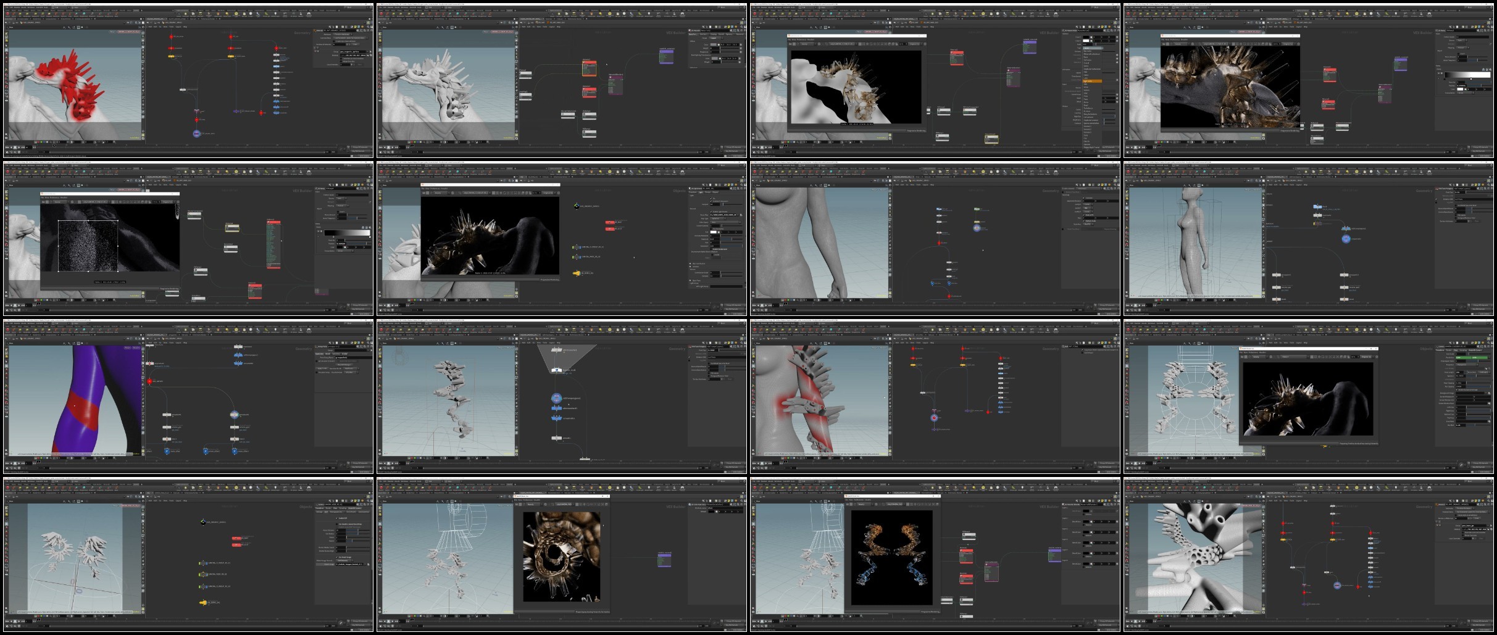The image size is (1497, 635).
Task: Open frame with dark close-up crystal spike render
Action: (1309, 80)
